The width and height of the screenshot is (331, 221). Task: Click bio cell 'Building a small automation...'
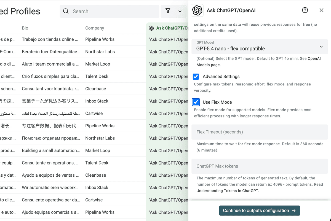[51, 150]
